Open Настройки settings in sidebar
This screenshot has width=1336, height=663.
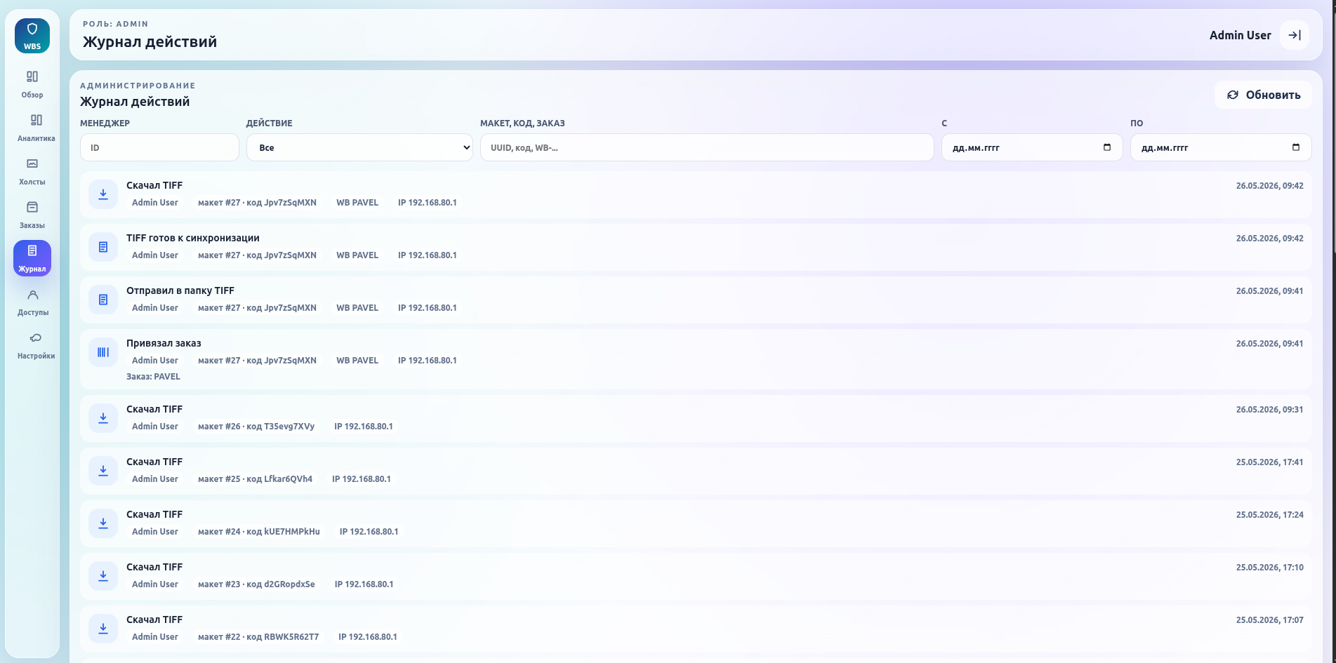click(x=36, y=345)
